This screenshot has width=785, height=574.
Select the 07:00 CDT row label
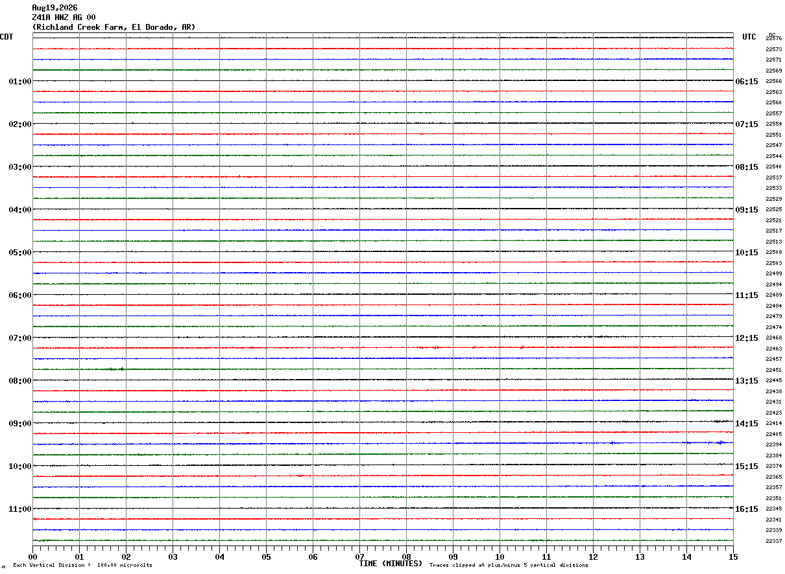coord(20,338)
